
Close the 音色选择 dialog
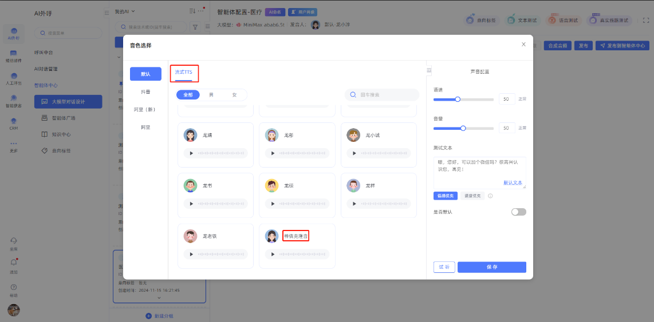[x=523, y=44]
